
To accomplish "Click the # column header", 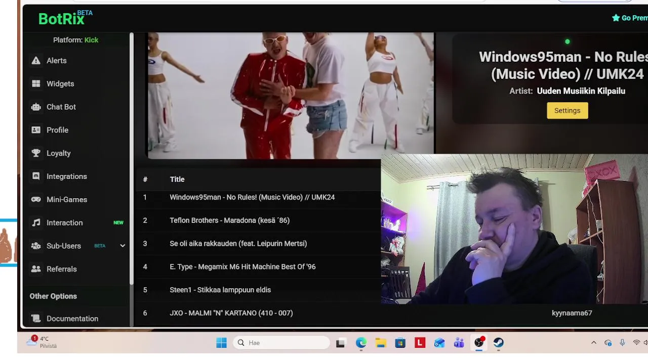I will 145,179.
